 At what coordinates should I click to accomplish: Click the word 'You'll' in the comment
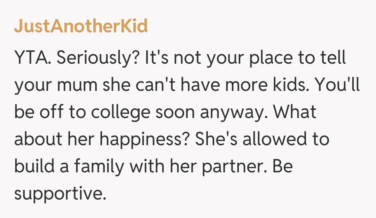(337, 86)
